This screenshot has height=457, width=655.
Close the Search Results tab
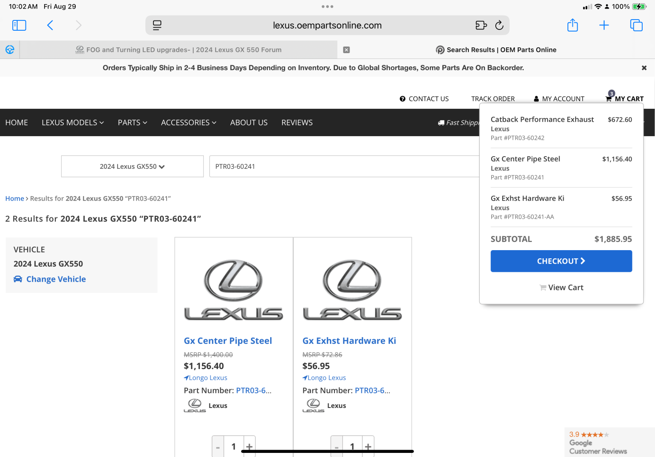click(x=346, y=50)
